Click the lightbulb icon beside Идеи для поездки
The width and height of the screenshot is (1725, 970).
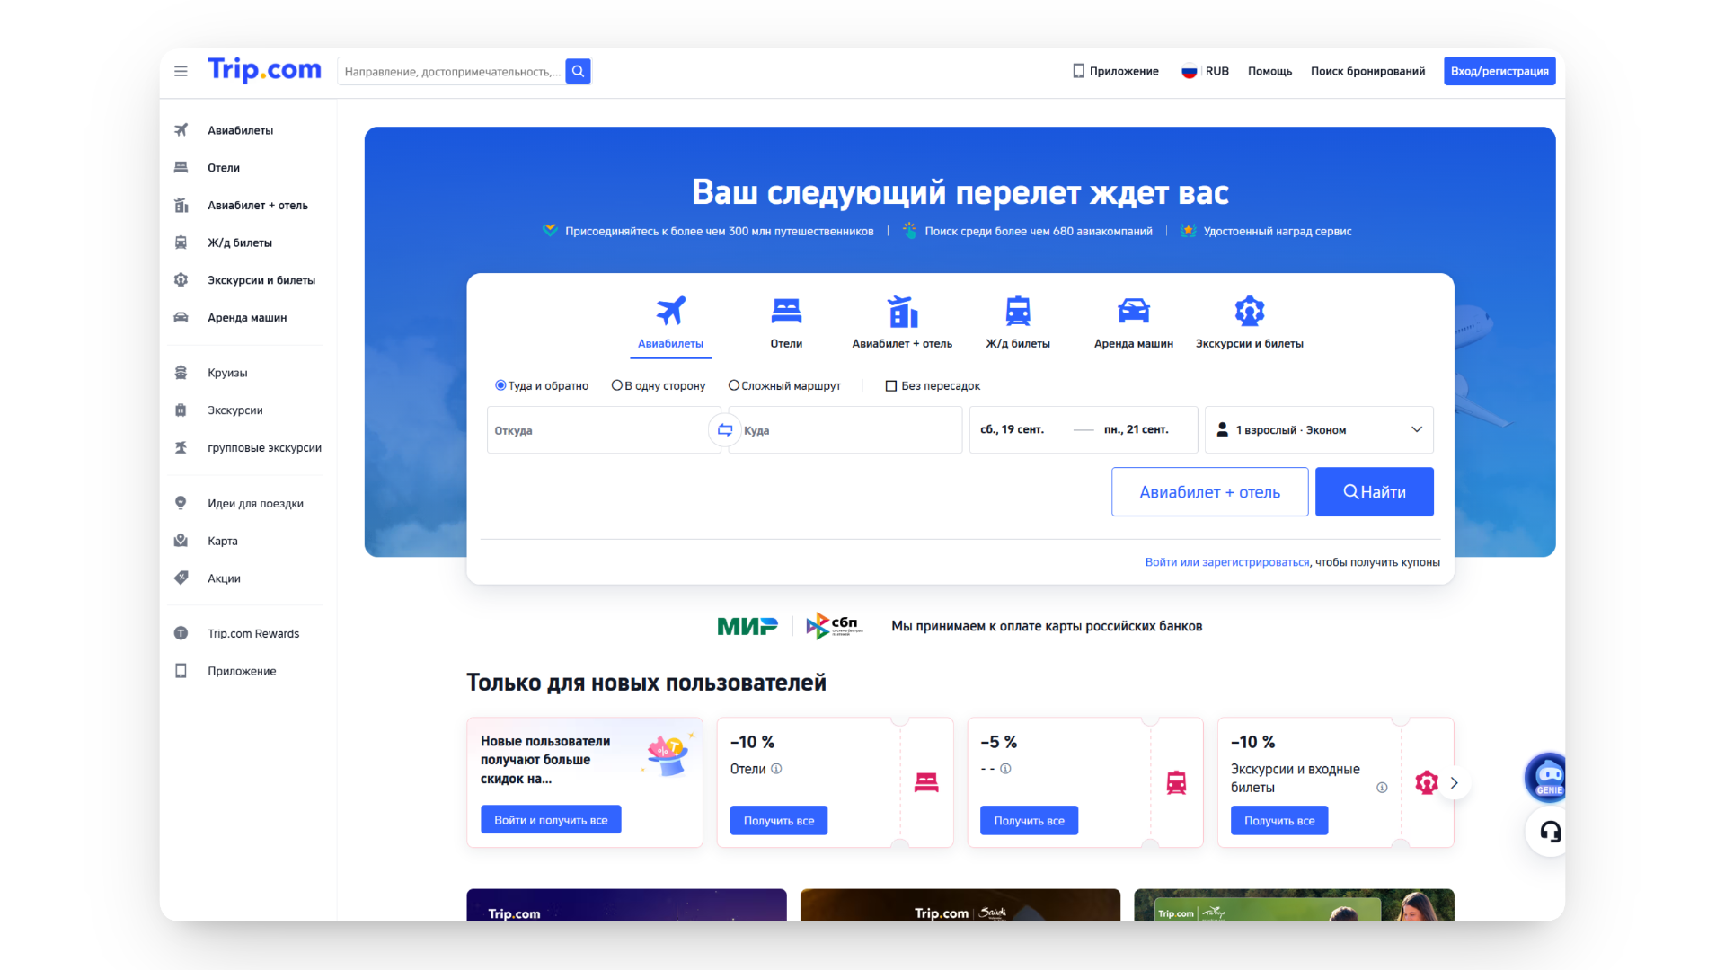[181, 503]
